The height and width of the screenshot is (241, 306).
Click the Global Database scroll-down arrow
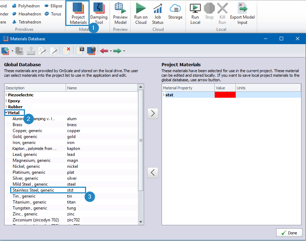click(141, 222)
